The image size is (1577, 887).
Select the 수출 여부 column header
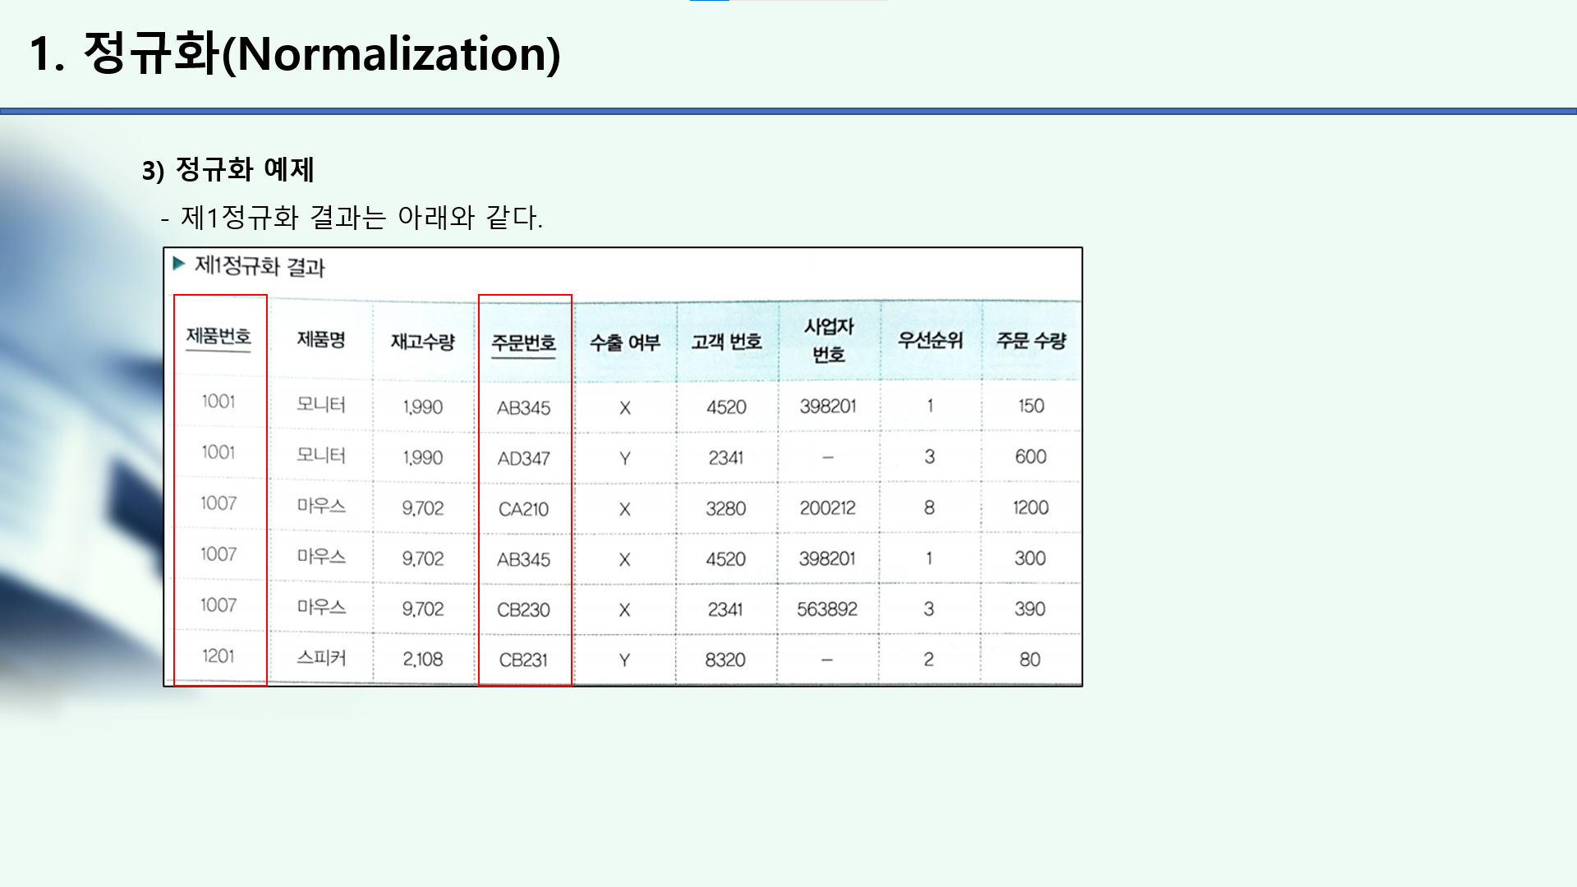tap(625, 342)
